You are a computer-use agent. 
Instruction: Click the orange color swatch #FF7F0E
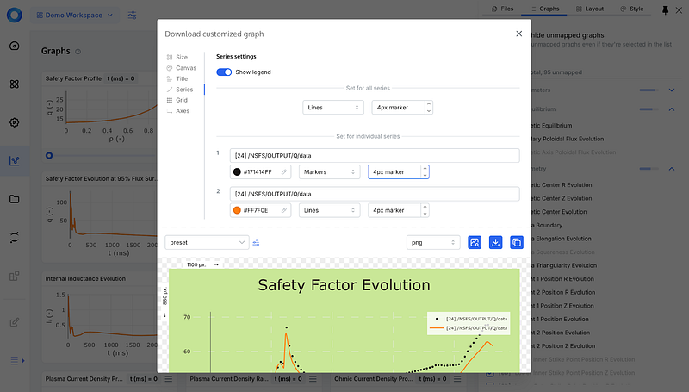point(238,210)
